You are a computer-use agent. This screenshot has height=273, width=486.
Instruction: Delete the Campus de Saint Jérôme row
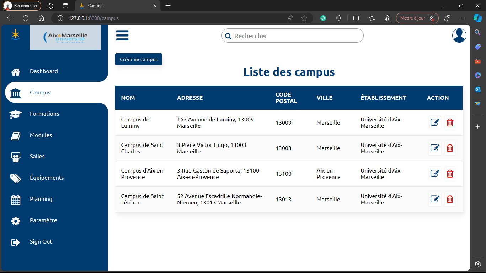pos(450,199)
